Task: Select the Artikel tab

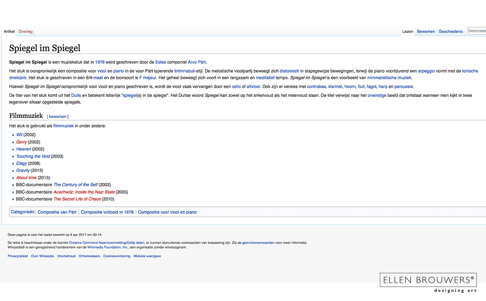Action: (x=9, y=31)
